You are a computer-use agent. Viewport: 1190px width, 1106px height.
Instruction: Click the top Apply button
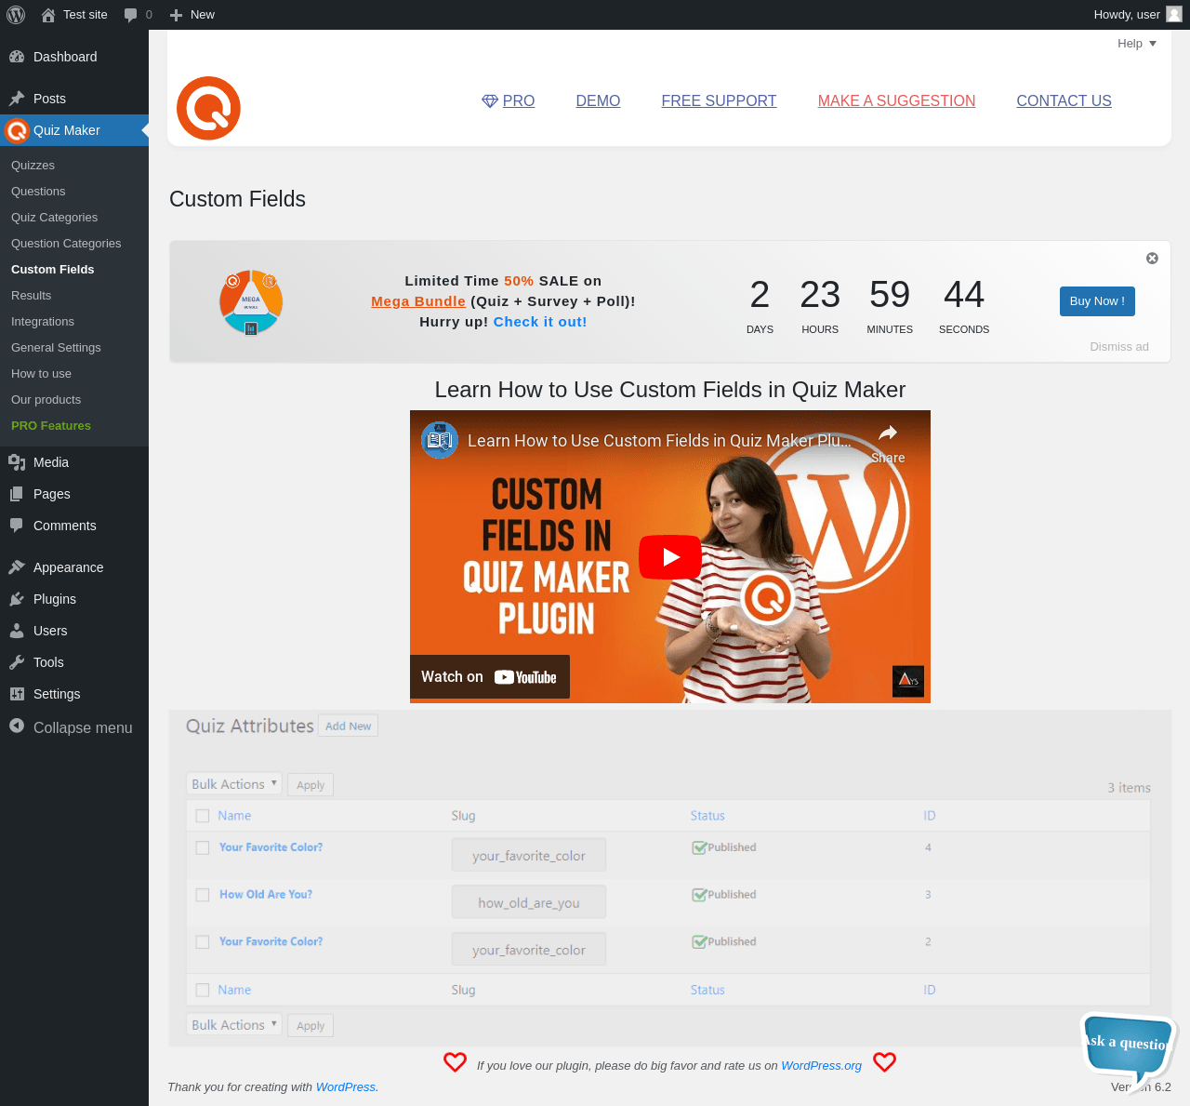pos(311,785)
